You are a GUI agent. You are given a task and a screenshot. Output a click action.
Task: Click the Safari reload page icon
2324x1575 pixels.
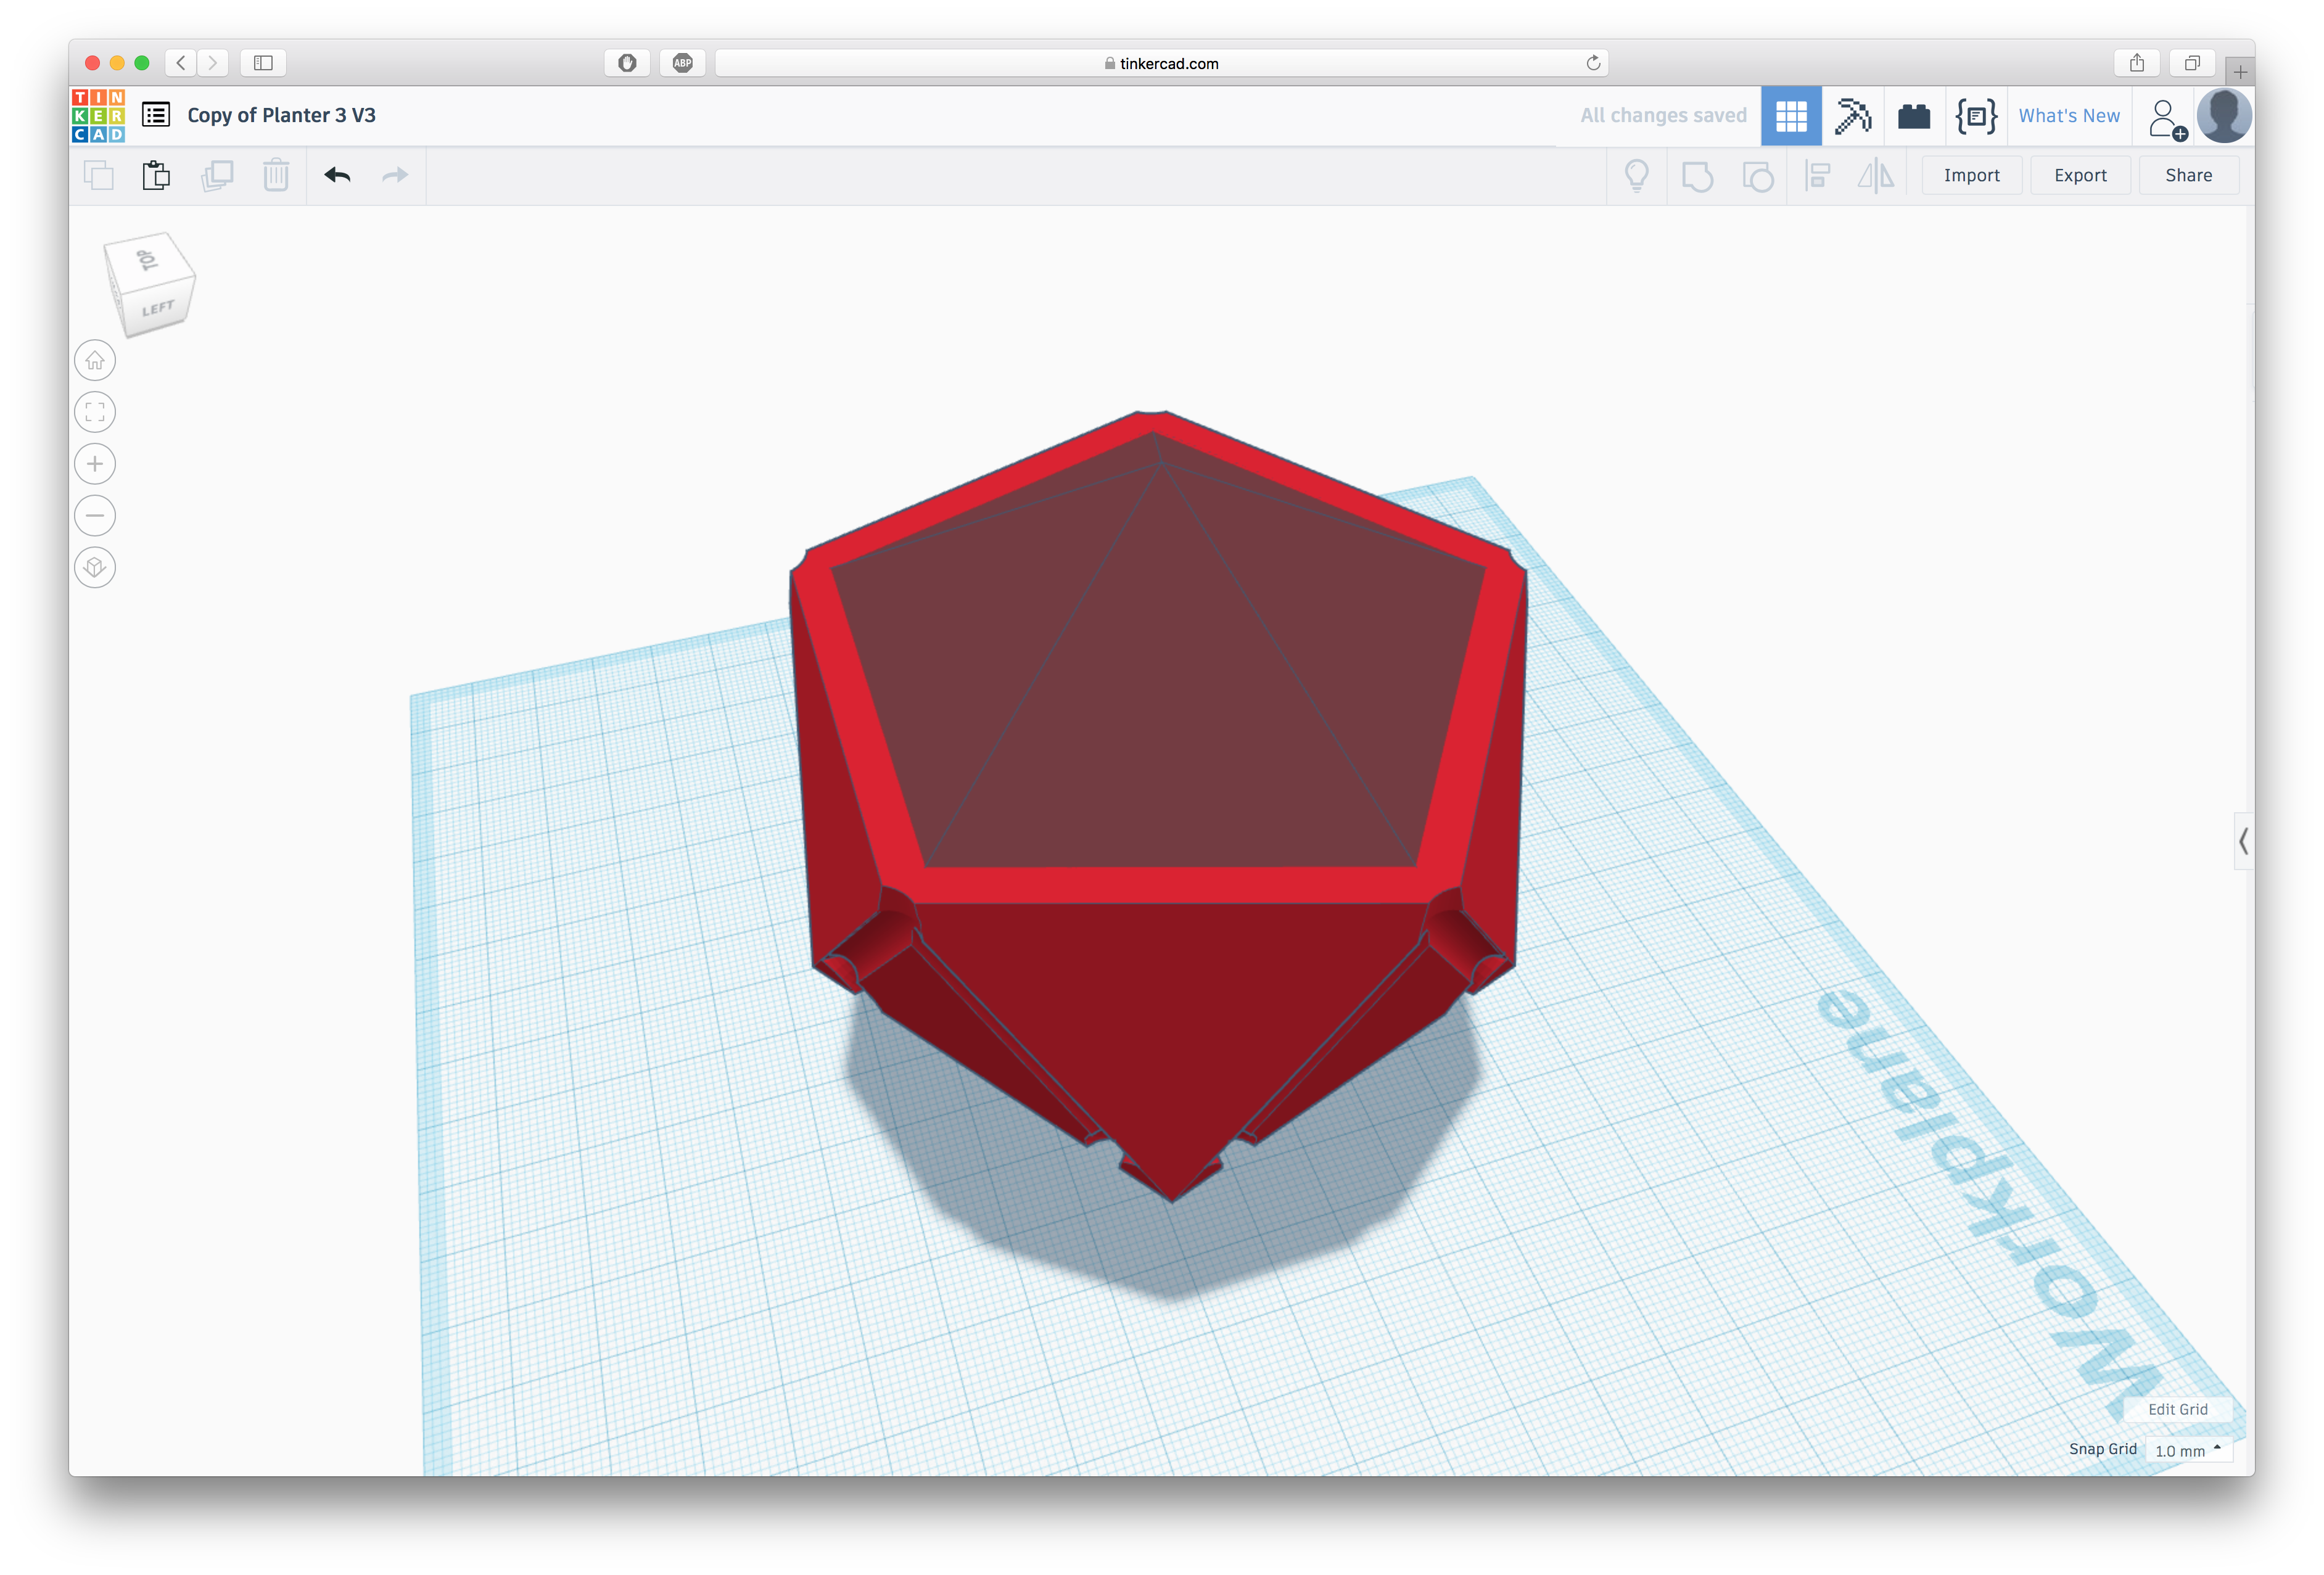point(1593,63)
